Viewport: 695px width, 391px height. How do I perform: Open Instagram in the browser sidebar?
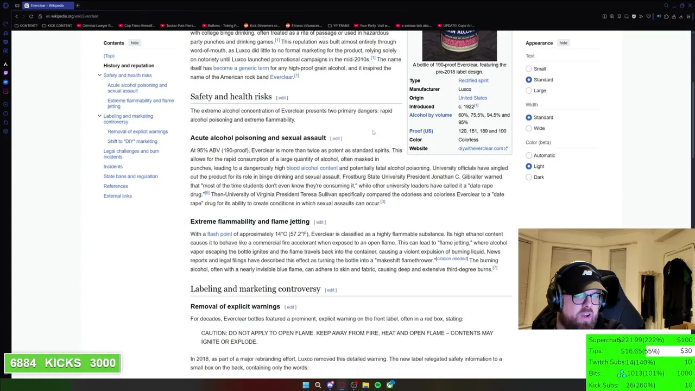coord(5,91)
